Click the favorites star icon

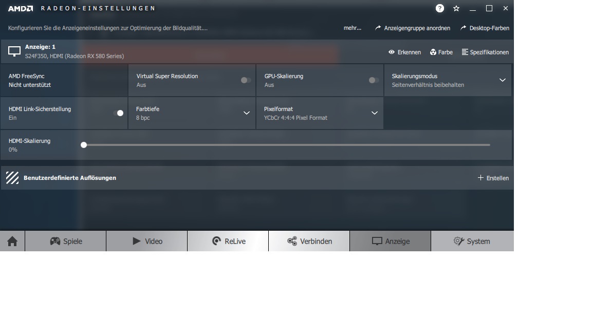pyautogui.click(x=456, y=8)
